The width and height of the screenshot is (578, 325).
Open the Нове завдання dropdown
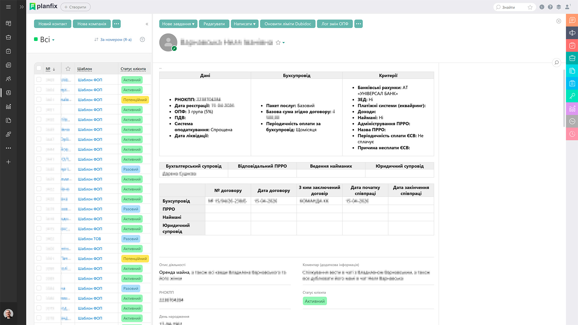(x=178, y=24)
